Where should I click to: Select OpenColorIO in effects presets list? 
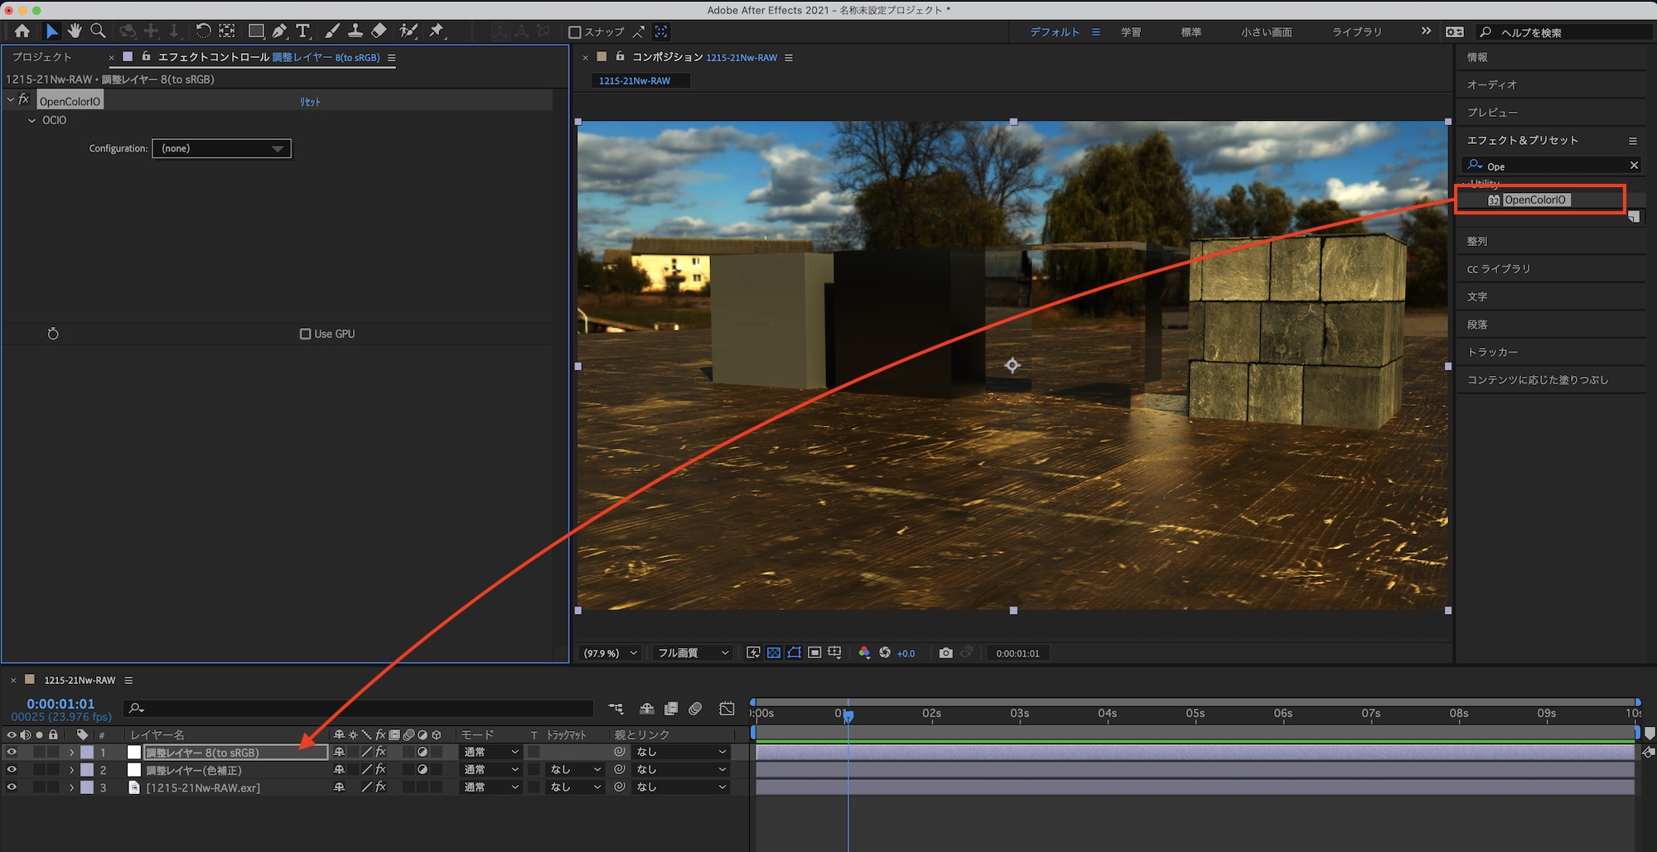tap(1534, 200)
